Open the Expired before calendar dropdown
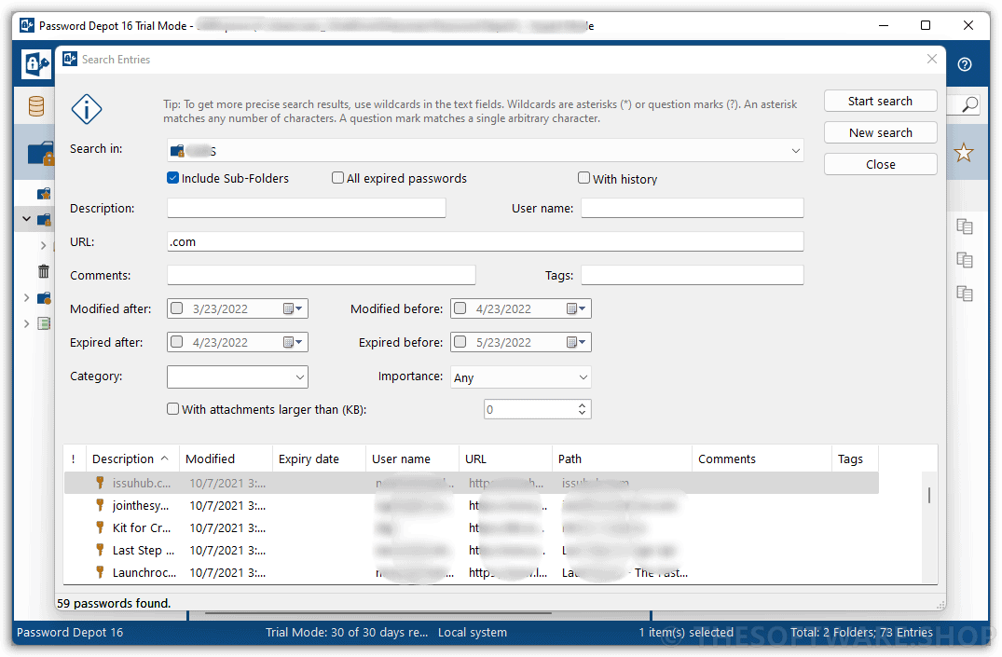This screenshot has height=657, width=1002. (x=576, y=342)
